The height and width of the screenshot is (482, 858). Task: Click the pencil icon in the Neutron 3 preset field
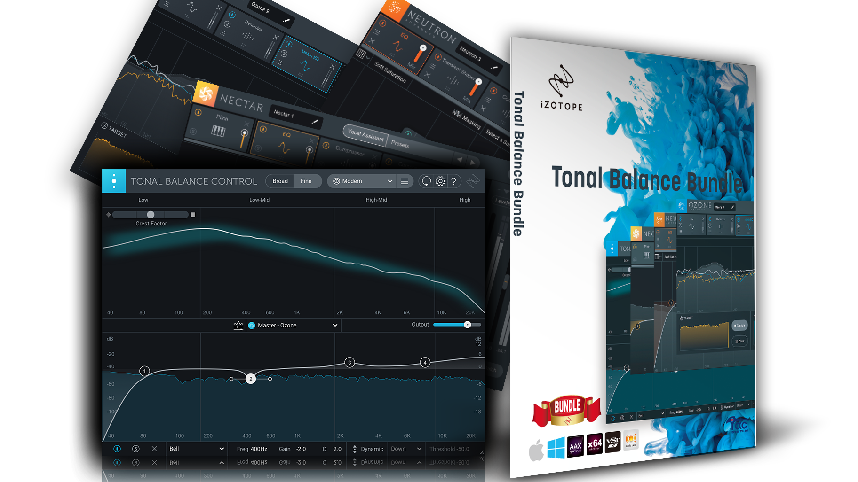(x=493, y=67)
